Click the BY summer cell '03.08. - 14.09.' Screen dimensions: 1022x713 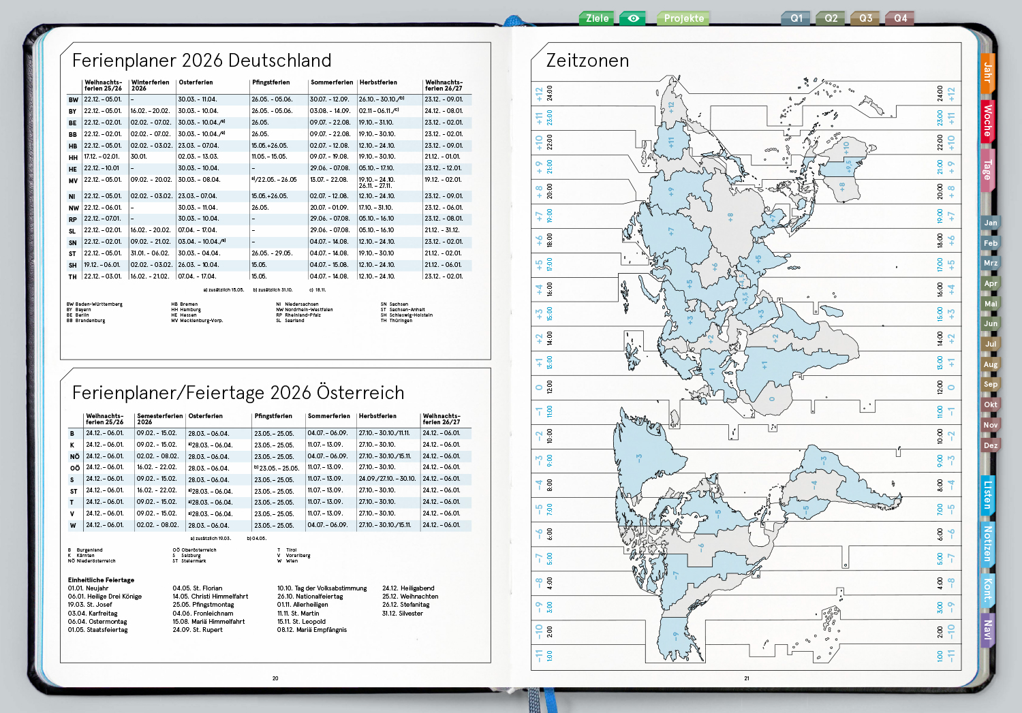330,111
